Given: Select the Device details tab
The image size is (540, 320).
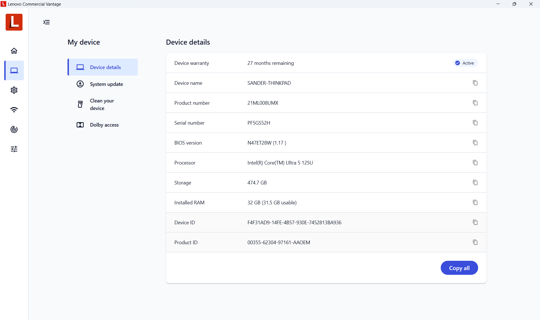Looking at the screenshot, I should tap(105, 67).
